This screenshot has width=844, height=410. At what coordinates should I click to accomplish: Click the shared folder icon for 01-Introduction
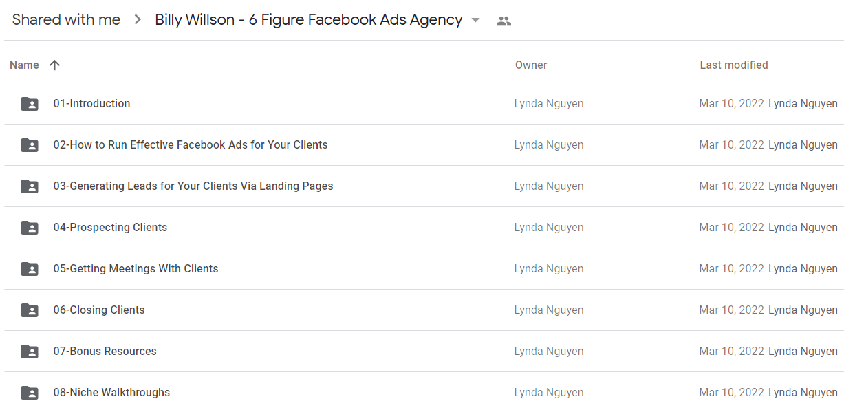[x=30, y=104]
